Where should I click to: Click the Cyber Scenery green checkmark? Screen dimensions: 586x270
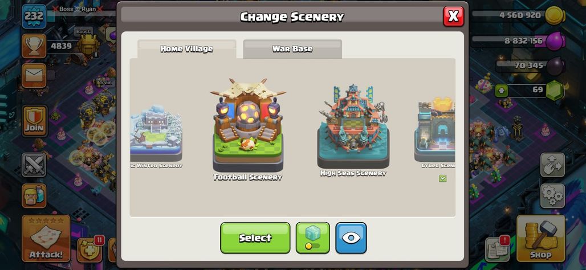pos(443,178)
